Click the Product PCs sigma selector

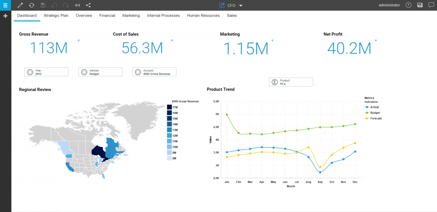coord(291,82)
